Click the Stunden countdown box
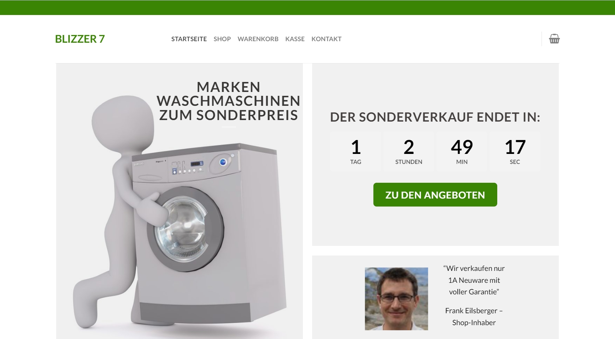The height and width of the screenshot is (339, 615). pos(409,151)
